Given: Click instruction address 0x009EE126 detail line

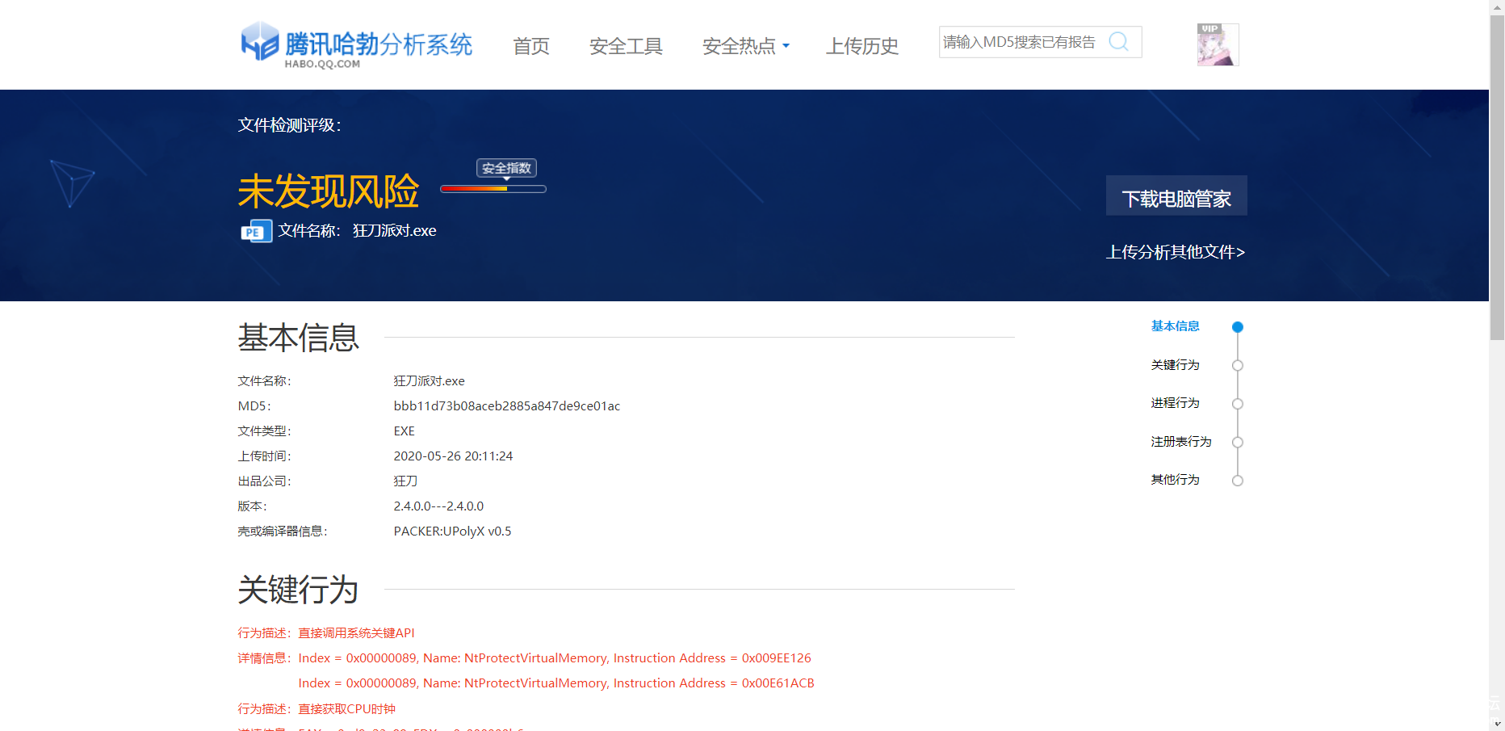Looking at the screenshot, I should pos(555,658).
